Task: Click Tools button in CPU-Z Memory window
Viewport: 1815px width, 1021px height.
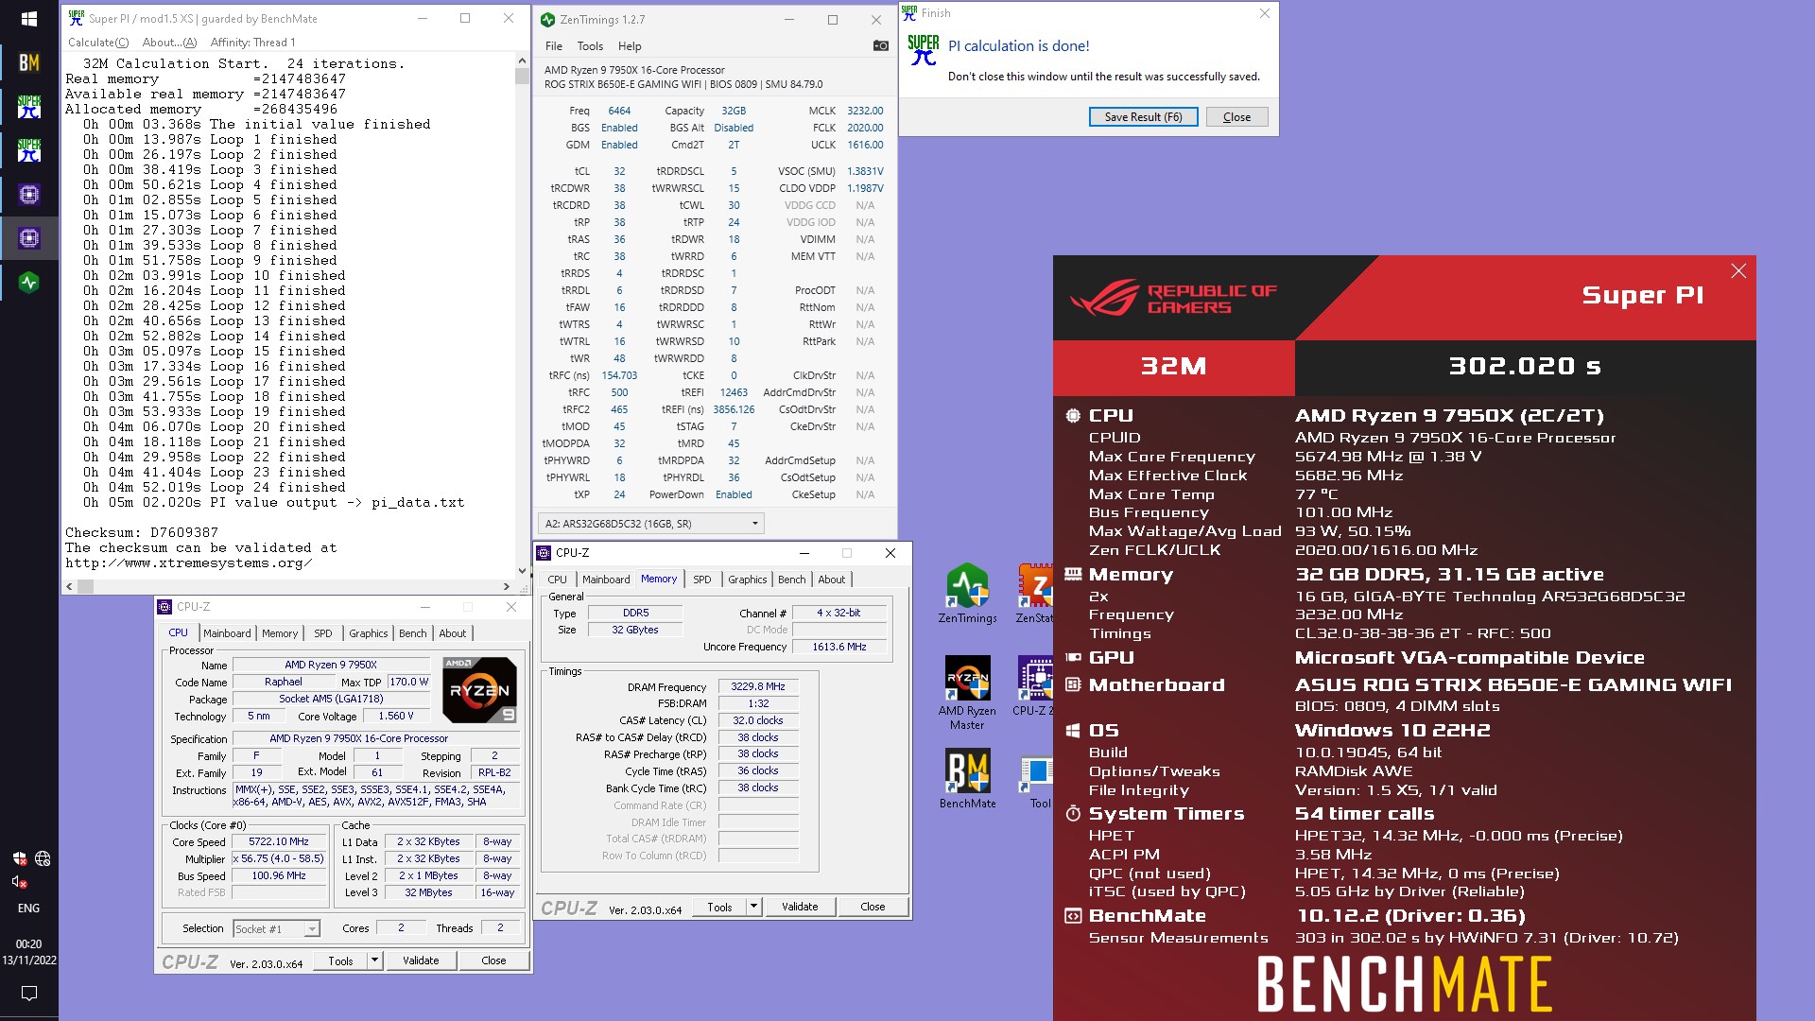Action: pos(719,907)
